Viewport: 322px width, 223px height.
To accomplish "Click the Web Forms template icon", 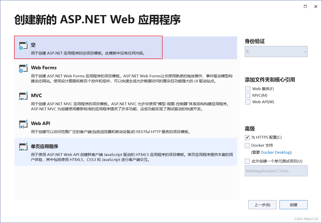I will tap(23, 68).
